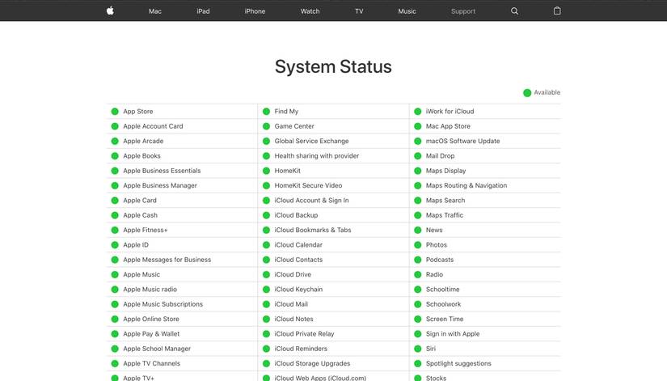This screenshot has width=667, height=381.
Task: Click the status dot next to Apple Music
Action: 115,274
